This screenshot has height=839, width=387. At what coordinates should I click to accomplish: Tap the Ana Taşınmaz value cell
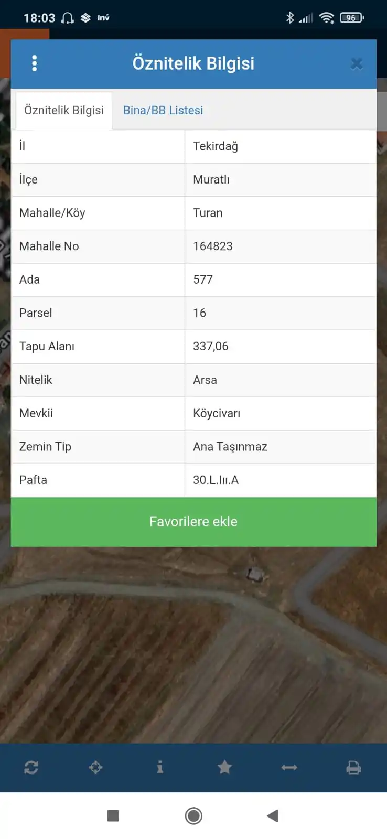tap(281, 447)
